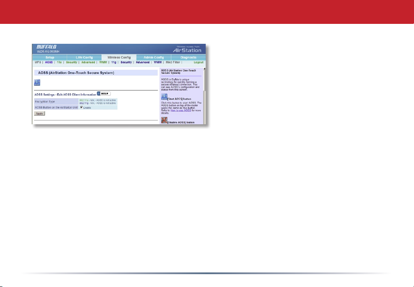Click the WZR-AG300NH model name
This screenshot has height=287, width=414.
(x=48, y=52)
